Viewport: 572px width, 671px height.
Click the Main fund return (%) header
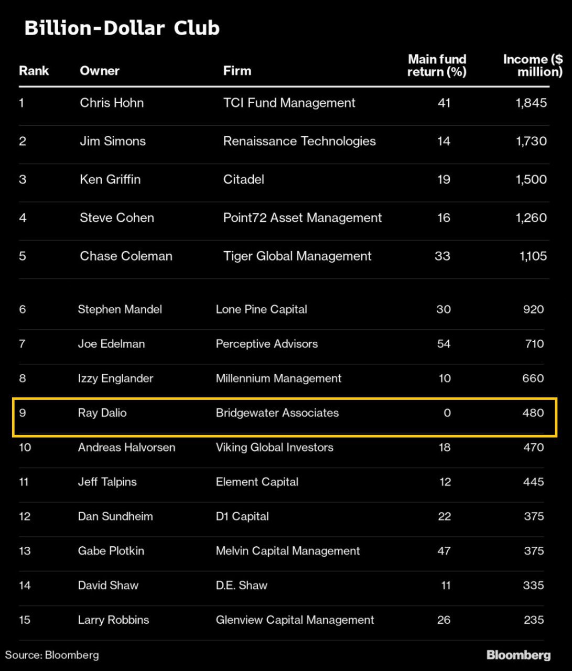(x=437, y=66)
